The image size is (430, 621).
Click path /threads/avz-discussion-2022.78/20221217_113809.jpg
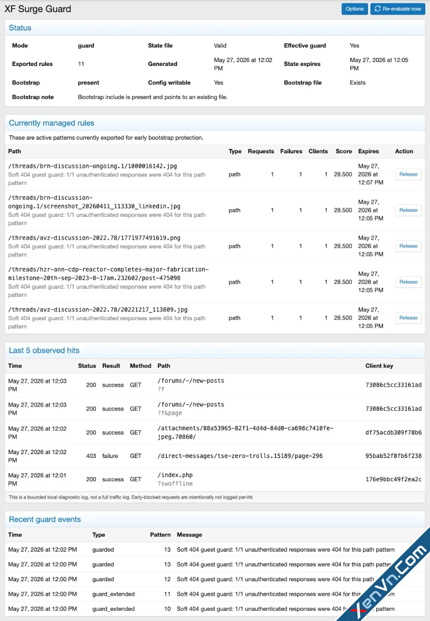point(98,310)
